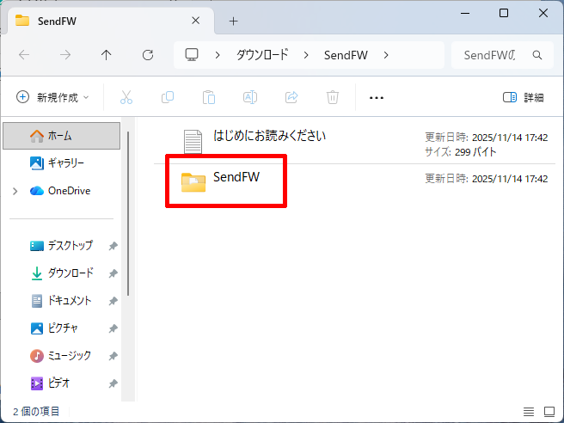Refresh the current folder view
564x423 pixels.
click(x=147, y=55)
